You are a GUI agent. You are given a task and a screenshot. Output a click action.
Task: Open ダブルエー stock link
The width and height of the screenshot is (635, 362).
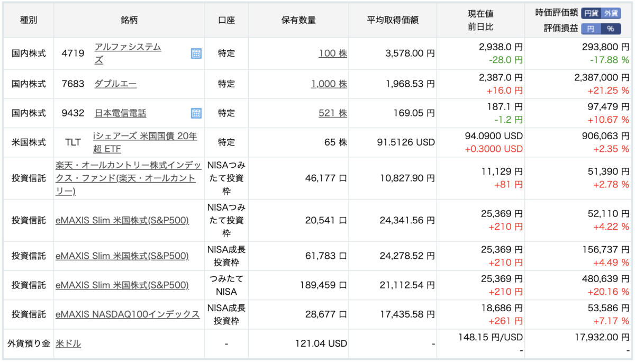pyautogui.click(x=115, y=84)
